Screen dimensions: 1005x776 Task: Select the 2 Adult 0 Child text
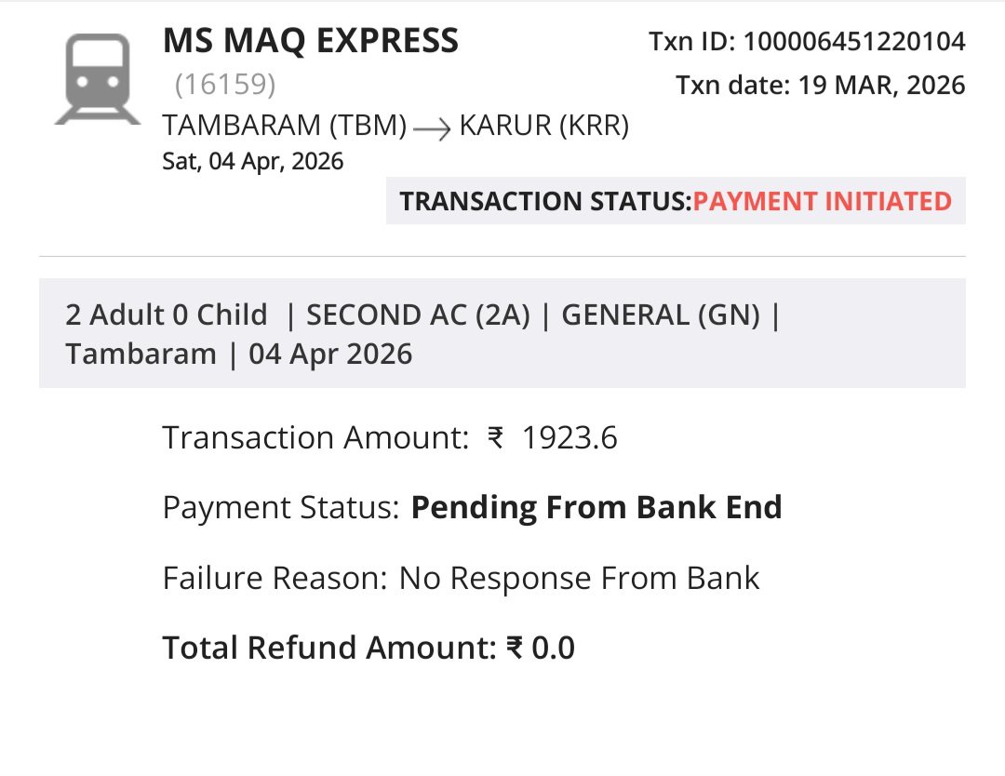pos(167,314)
